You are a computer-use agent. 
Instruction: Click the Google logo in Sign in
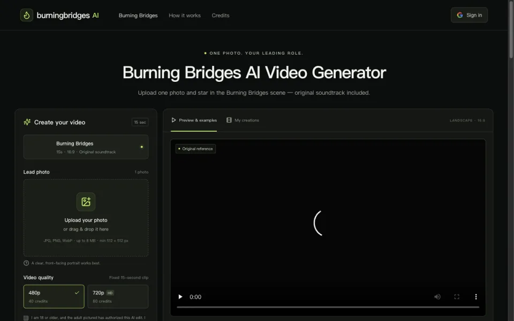coord(459,15)
